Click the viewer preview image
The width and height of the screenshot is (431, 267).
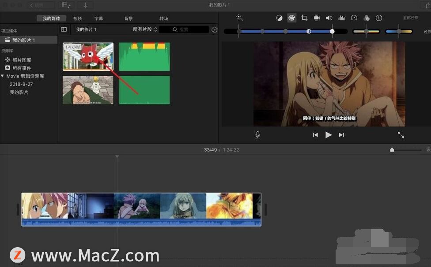coord(329,84)
